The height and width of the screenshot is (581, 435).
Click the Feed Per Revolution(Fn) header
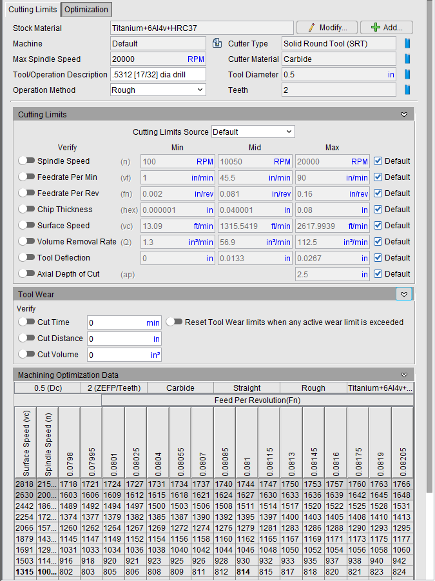(x=257, y=400)
